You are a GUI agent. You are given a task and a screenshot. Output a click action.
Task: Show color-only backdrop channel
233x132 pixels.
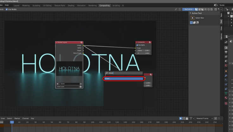click(199, 9)
